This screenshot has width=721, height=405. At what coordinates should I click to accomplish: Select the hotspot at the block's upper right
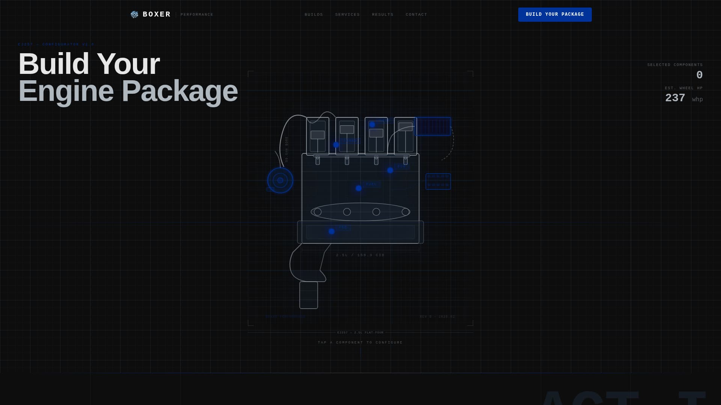(x=390, y=170)
